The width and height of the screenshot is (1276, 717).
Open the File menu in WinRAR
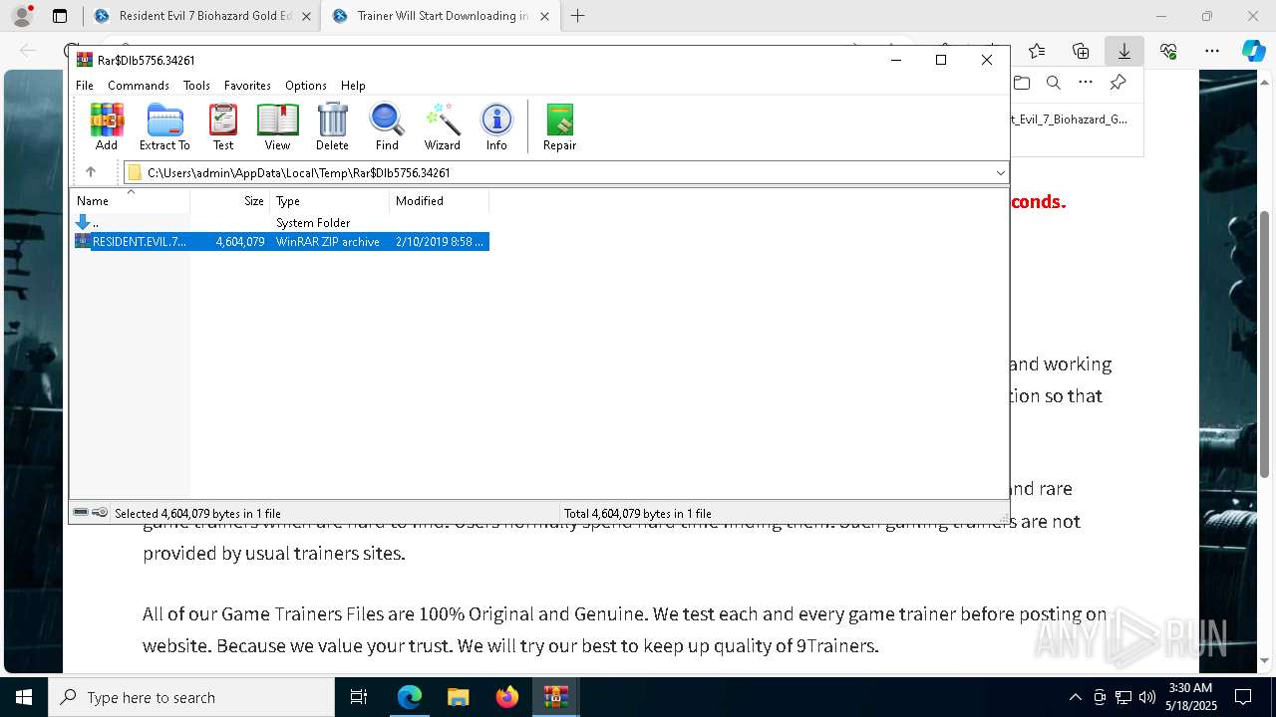pos(85,86)
